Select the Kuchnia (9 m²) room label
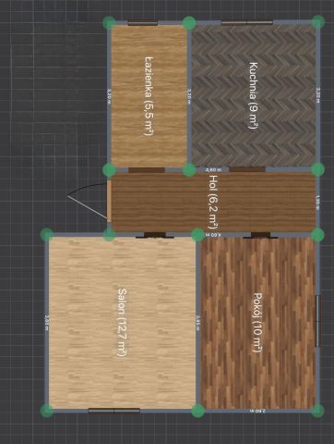Screen dimensions: 334x444 (254, 95)
